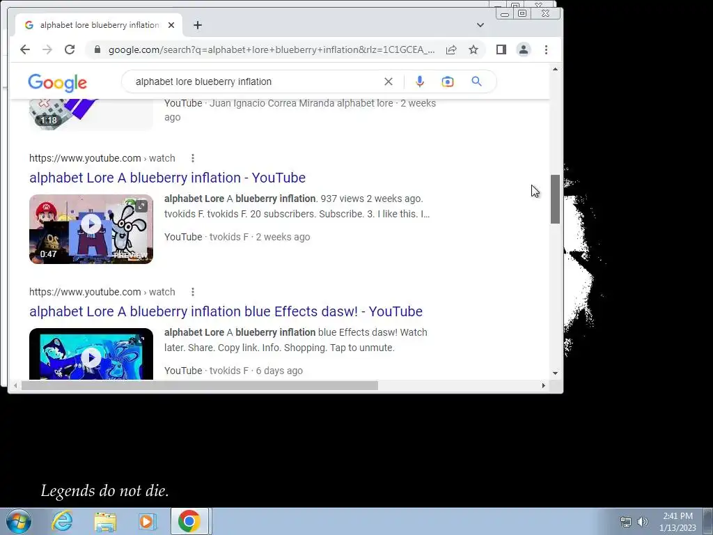713x535 pixels.
Task: Click the vertical scrollbar thumb
Action: tap(555, 199)
